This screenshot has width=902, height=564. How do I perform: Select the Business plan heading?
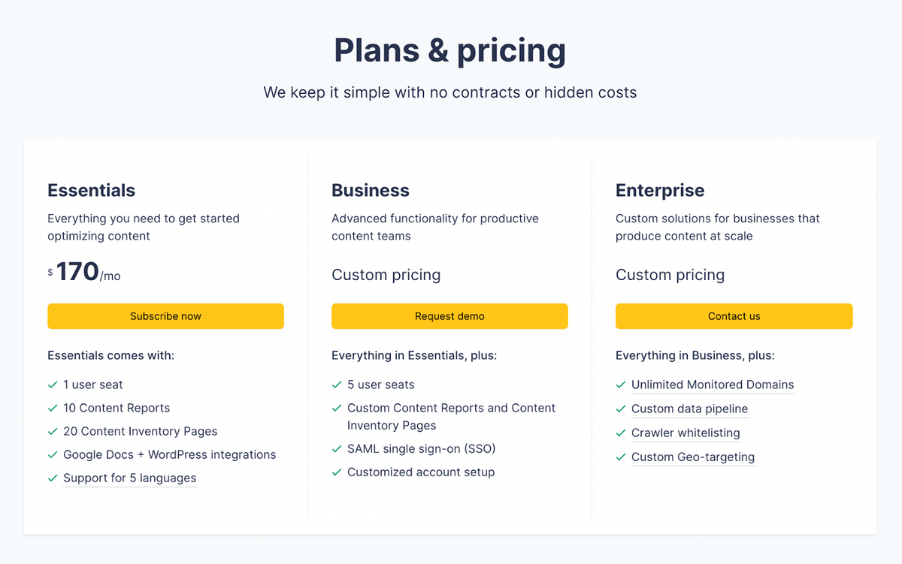coord(371,190)
